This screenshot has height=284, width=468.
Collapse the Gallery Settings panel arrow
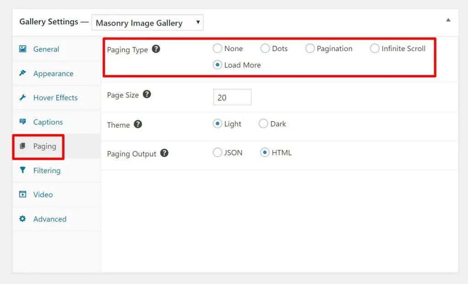(448, 20)
